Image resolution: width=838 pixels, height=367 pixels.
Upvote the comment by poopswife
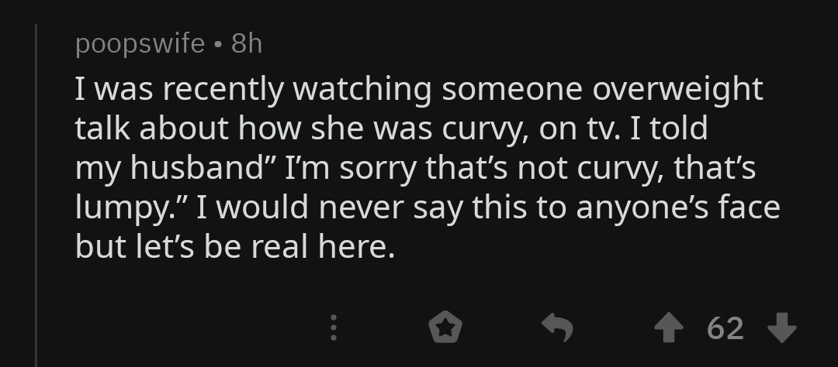(670, 328)
